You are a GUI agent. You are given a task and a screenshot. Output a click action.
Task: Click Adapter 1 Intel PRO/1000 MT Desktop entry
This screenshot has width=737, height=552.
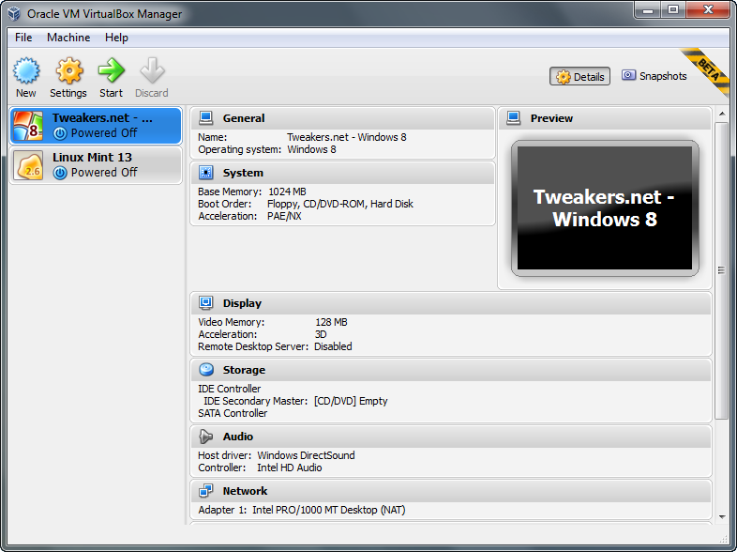coord(302,510)
